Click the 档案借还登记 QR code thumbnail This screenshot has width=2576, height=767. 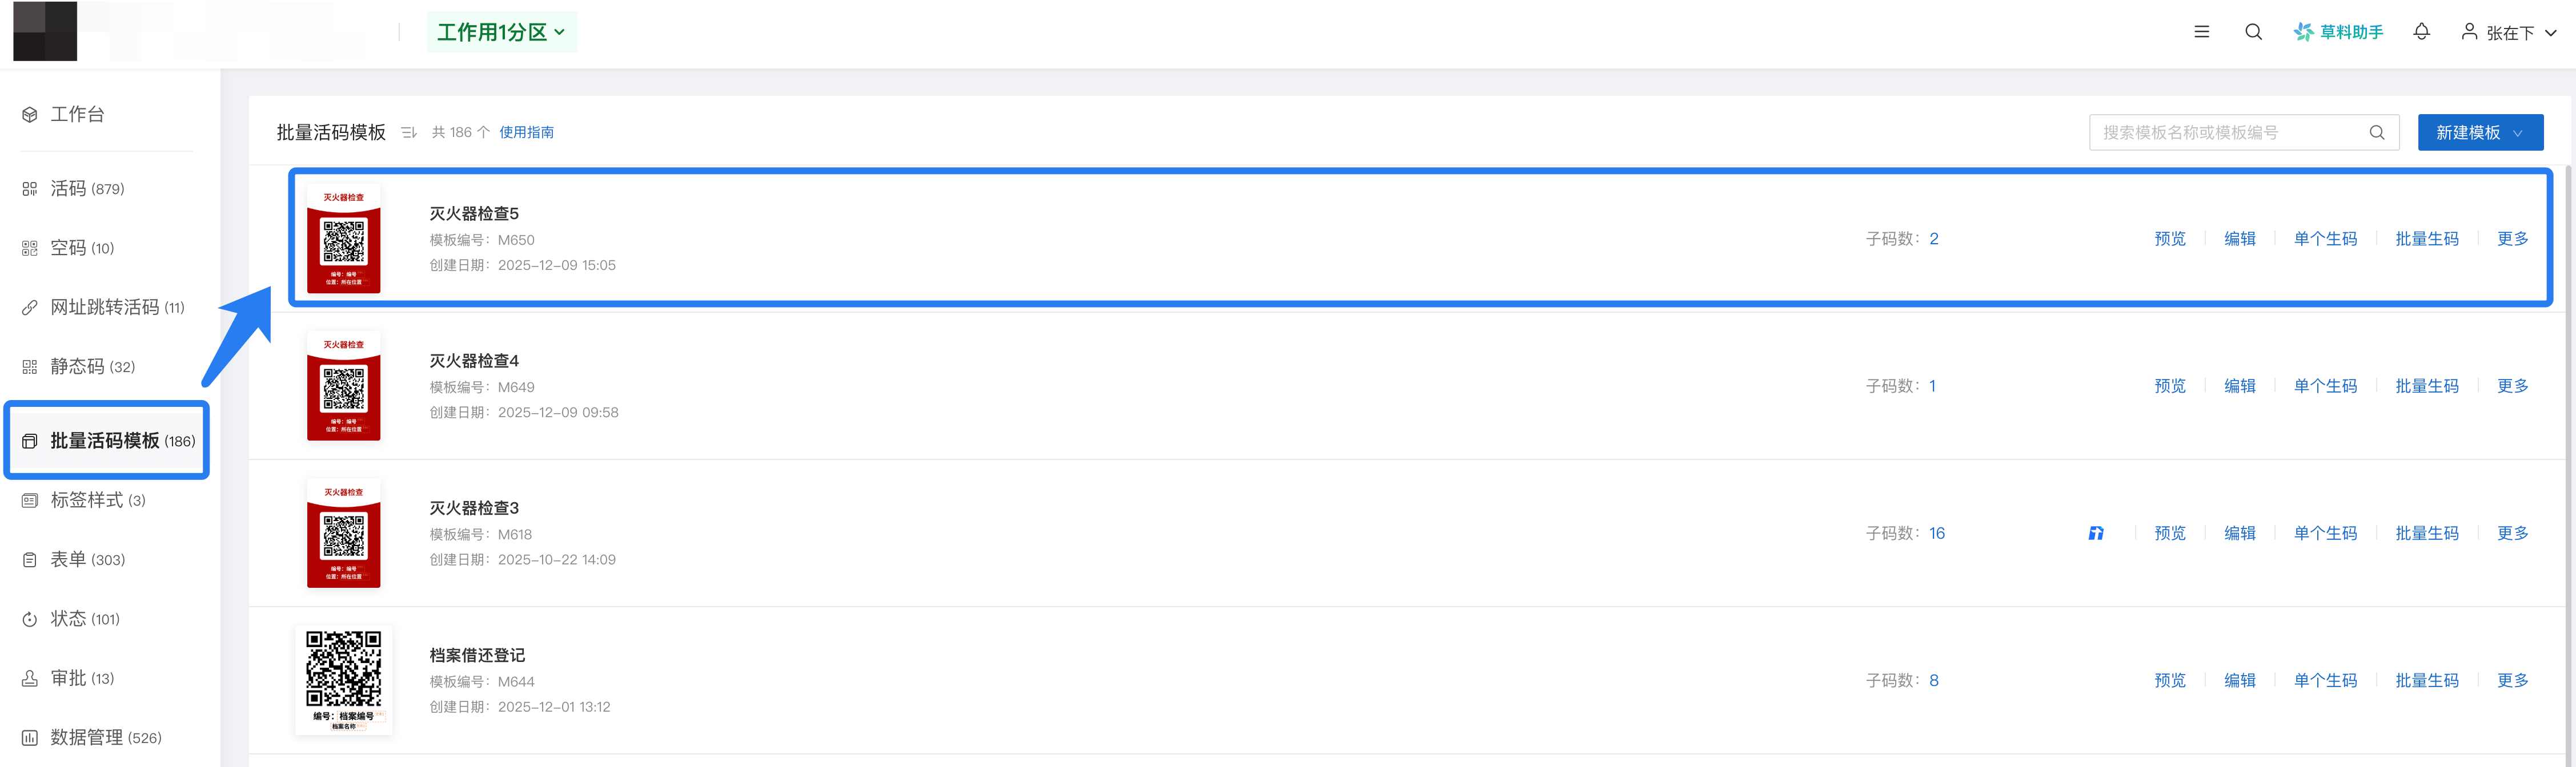[343, 679]
